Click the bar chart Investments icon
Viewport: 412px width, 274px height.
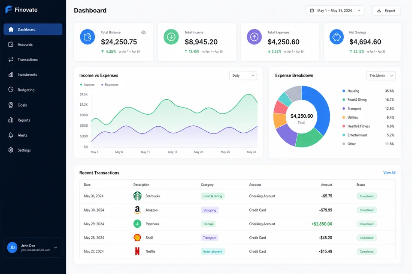11,74
